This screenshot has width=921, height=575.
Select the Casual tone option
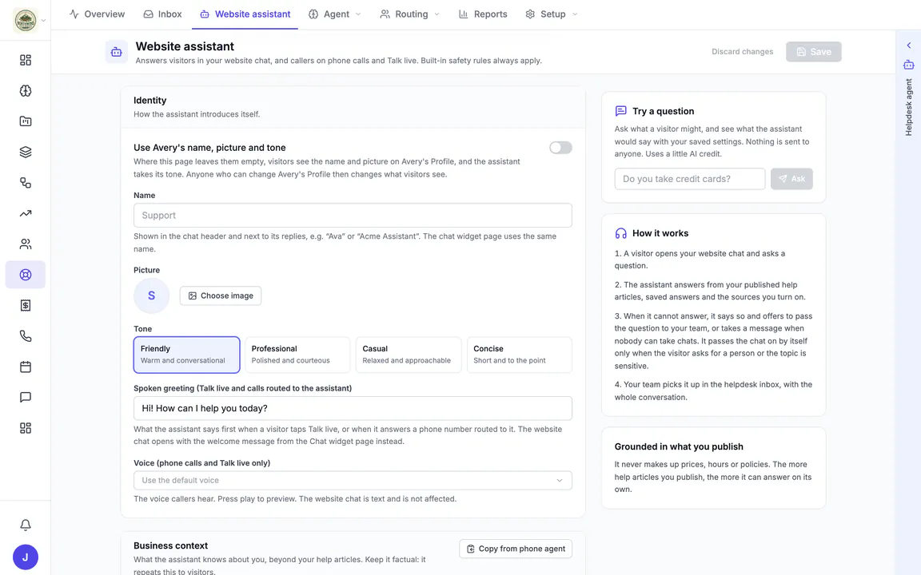click(409, 355)
